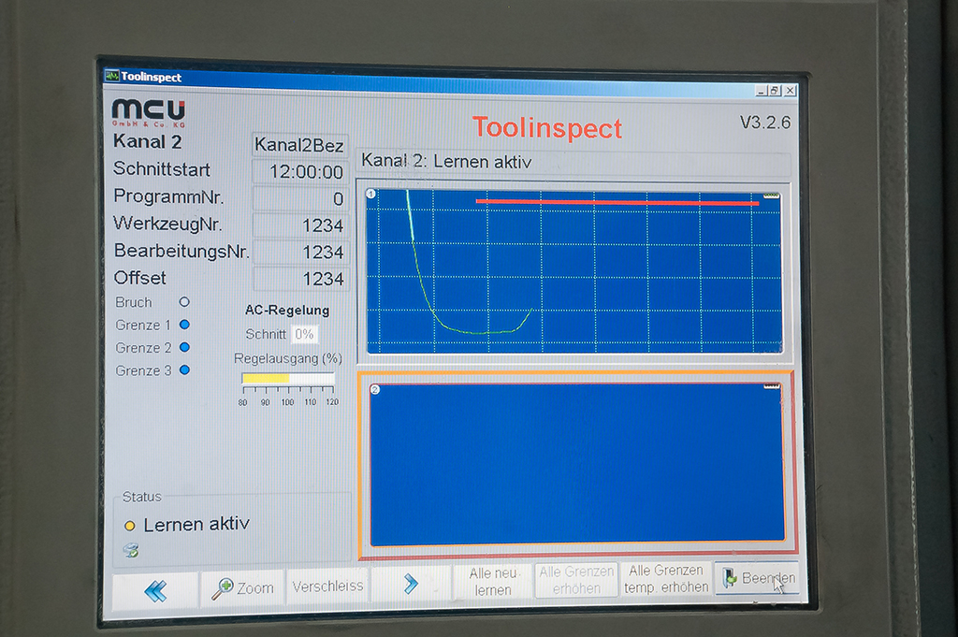The width and height of the screenshot is (958, 637).
Task: Click the Bruch indicator circle
Action: pyautogui.click(x=184, y=302)
